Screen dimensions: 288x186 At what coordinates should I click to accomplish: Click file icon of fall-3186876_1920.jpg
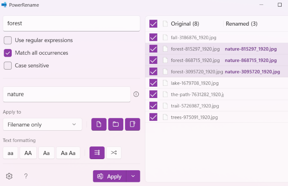click(165, 37)
